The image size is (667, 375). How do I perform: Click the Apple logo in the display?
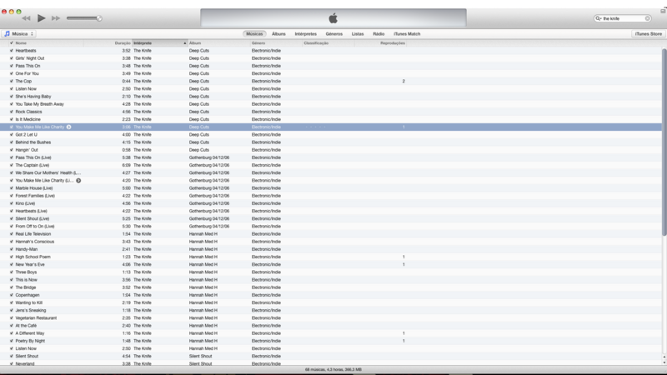[x=333, y=17]
